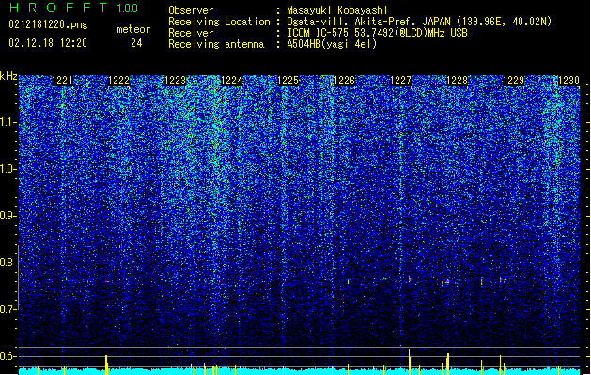This screenshot has width=591, height=375.
Task: Click the ICOM IC-575 receiver text
Action: coord(377,33)
